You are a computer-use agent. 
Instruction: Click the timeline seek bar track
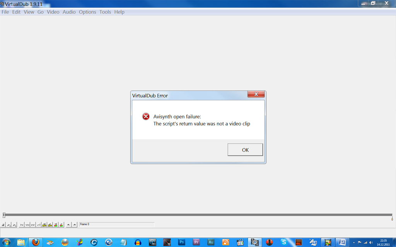[198, 215]
